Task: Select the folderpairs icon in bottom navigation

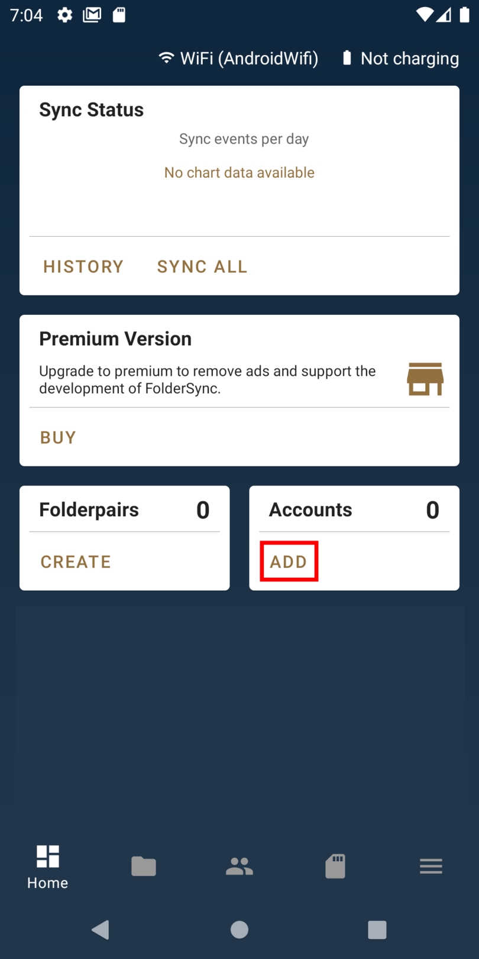Action: [143, 865]
